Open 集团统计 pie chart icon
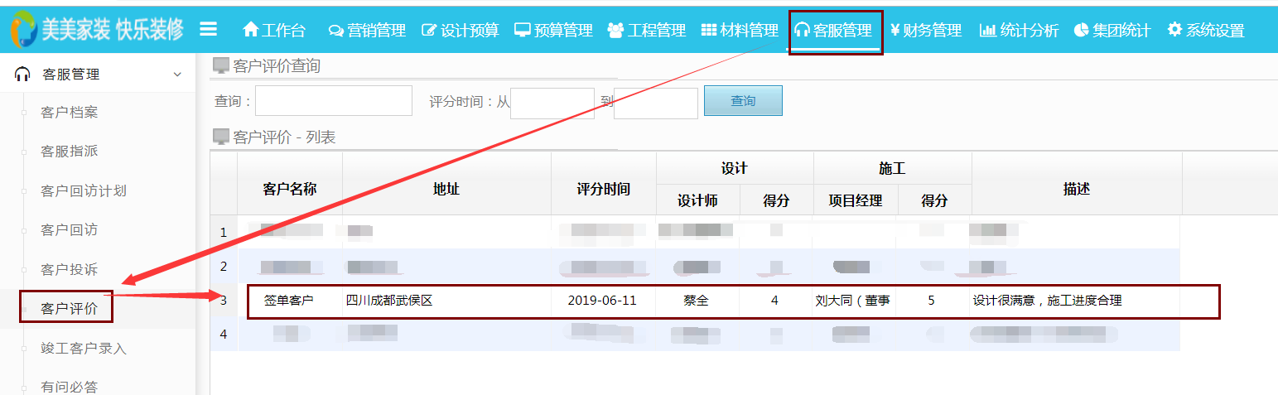 pos(1081,31)
